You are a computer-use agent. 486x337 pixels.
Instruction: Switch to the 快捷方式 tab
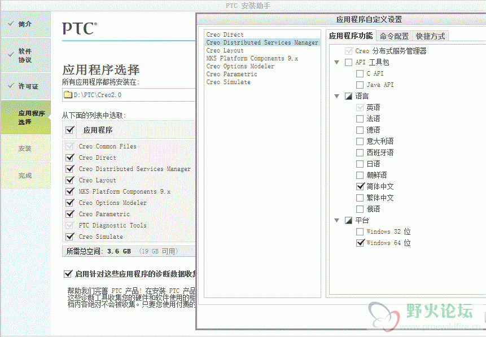[430, 36]
